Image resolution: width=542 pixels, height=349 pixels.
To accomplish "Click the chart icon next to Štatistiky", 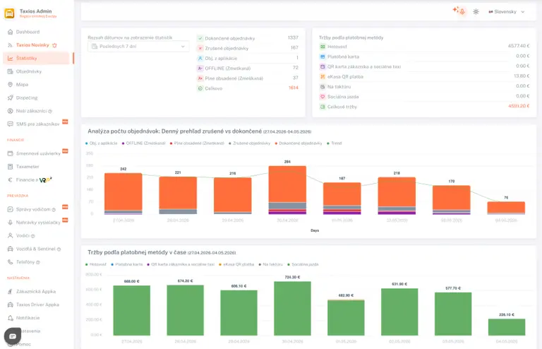I will click(10, 58).
